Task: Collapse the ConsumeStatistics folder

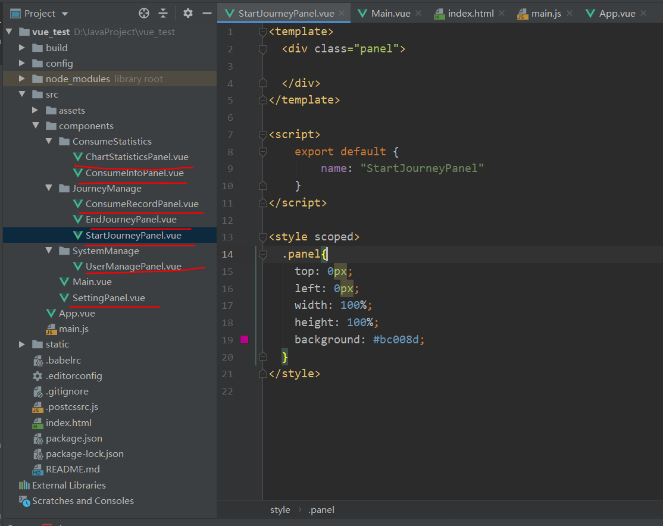Action: pyautogui.click(x=49, y=141)
